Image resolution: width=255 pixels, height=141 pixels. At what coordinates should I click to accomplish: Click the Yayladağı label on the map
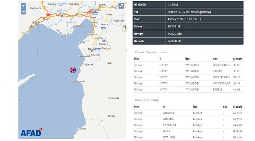[88, 65]
